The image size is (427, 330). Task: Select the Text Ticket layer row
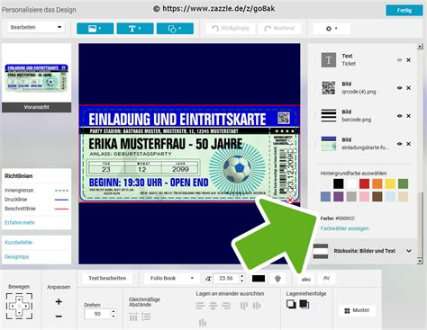pyautogui.click(x=363, y=60)
